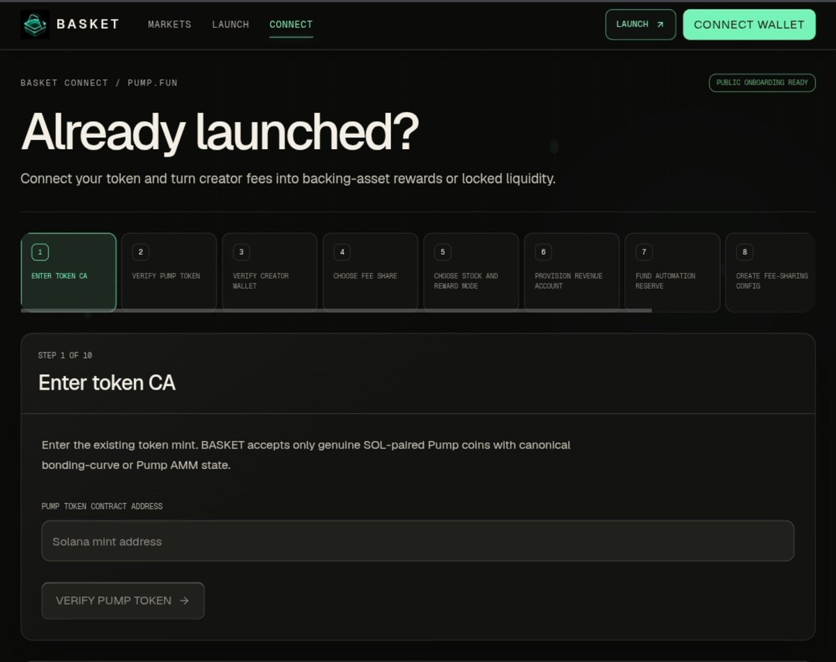Screen dimensions: 836x662
Task: Click the Verify Pump Token button
Action: click(123, 601)
